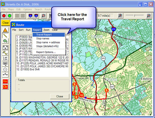Click the red Clr sidebar button
155x118 pixels.
(5, 87)
